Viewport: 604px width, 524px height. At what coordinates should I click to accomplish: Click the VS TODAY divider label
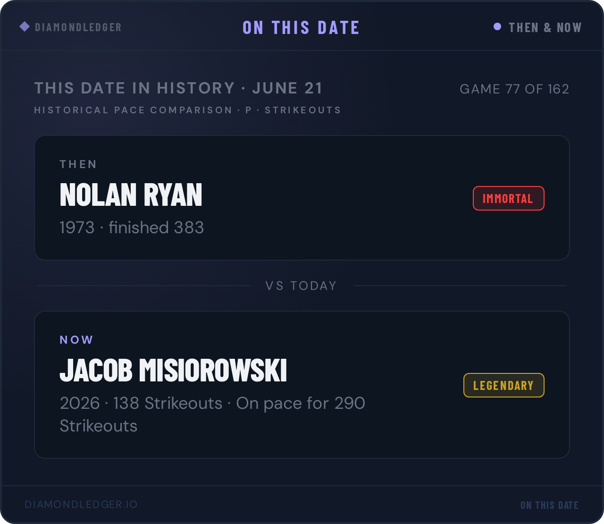(301, 286)
